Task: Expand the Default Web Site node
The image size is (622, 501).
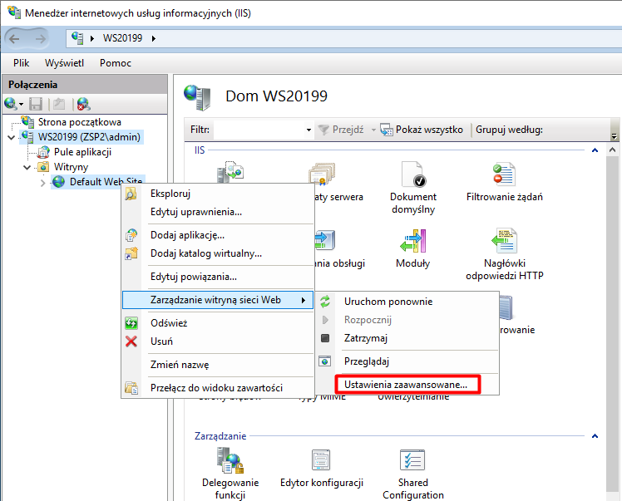Action: point(43,182)
